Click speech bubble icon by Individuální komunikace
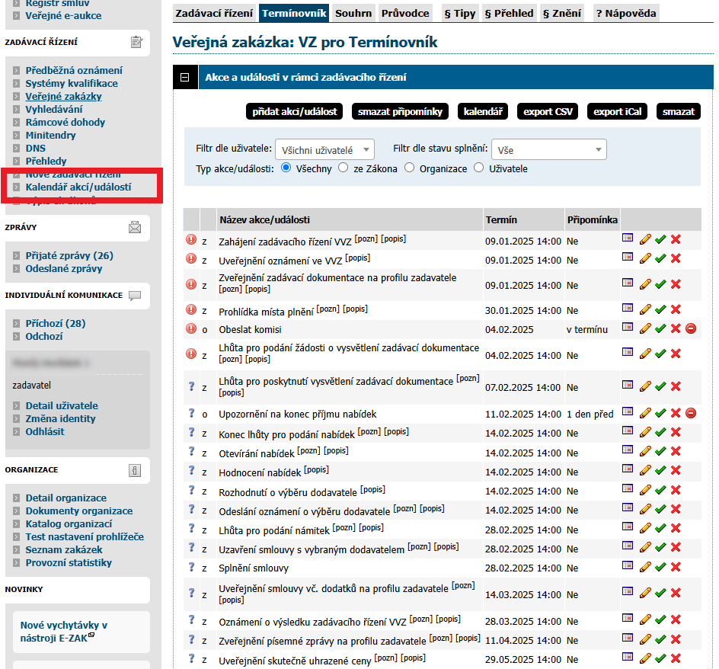 (x=135, y=296)
